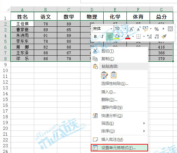Screen dimensions: 177x153
Task: Click the yellow fill color button
Action: point(117,37)
